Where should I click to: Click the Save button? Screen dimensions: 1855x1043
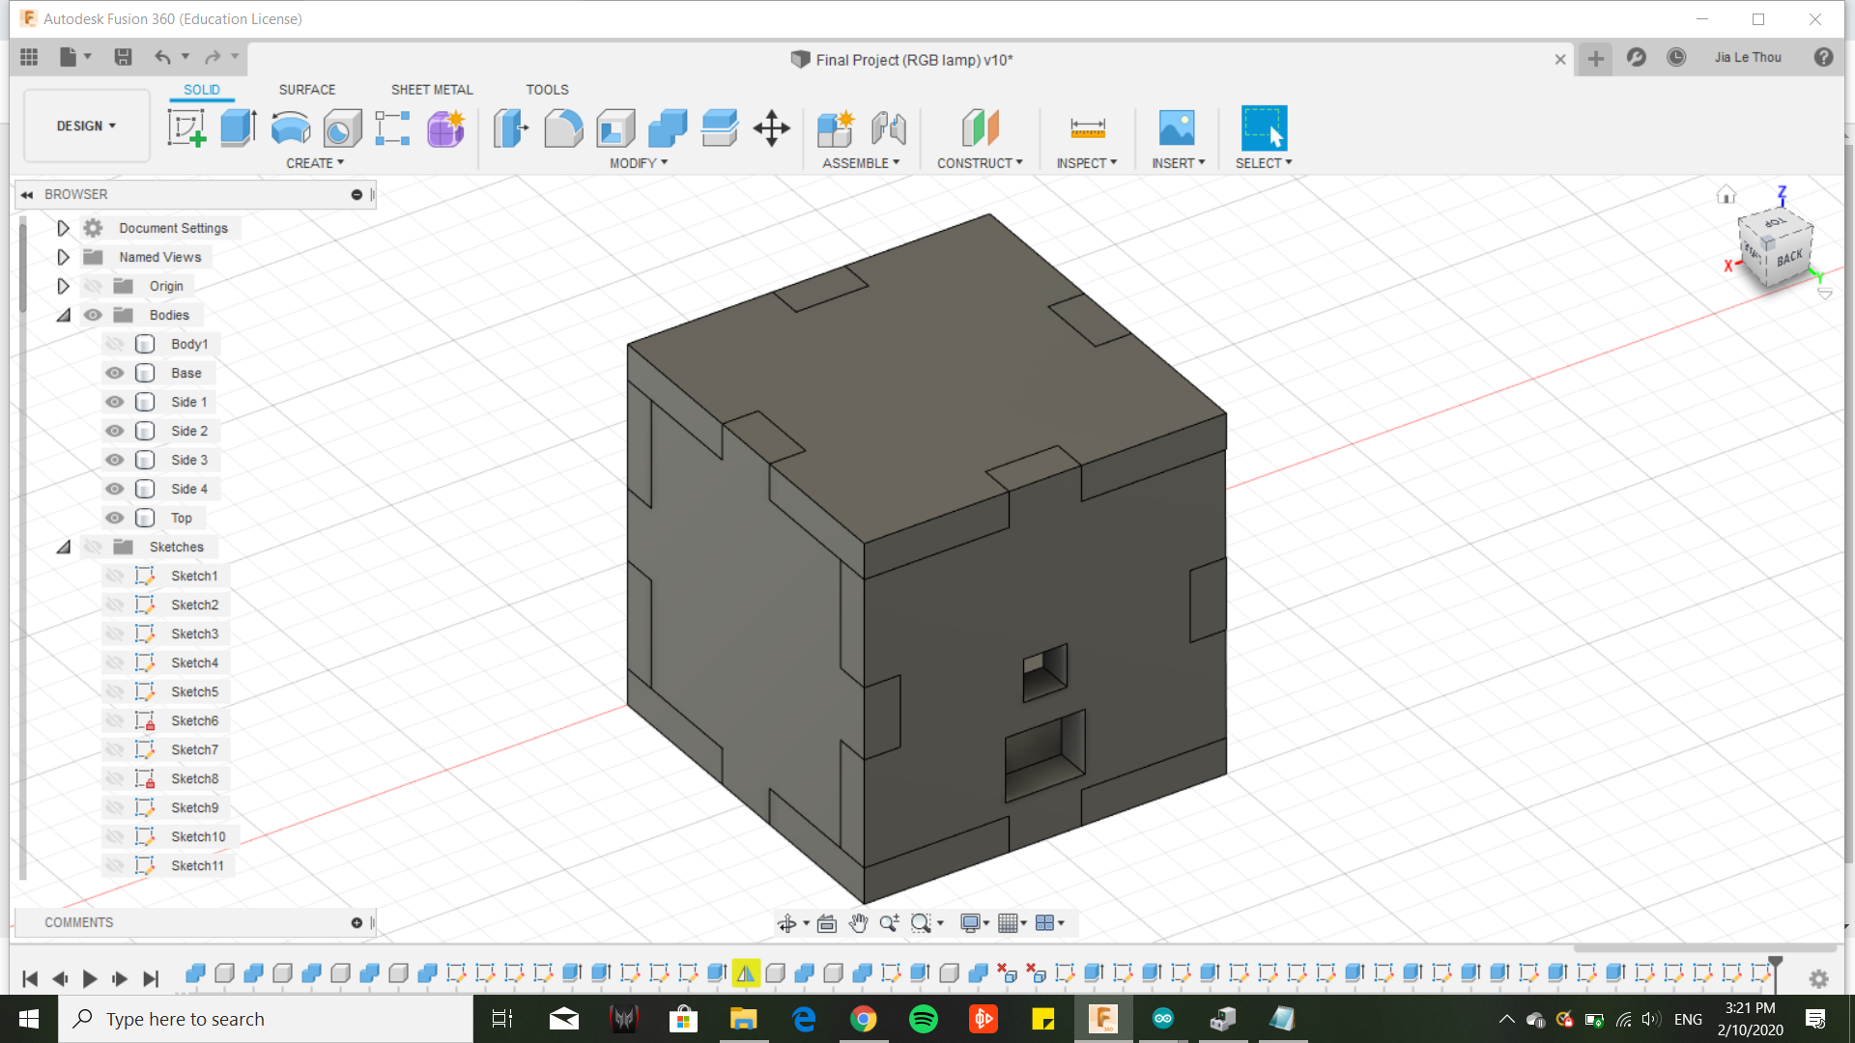click(x=124, y=56)
